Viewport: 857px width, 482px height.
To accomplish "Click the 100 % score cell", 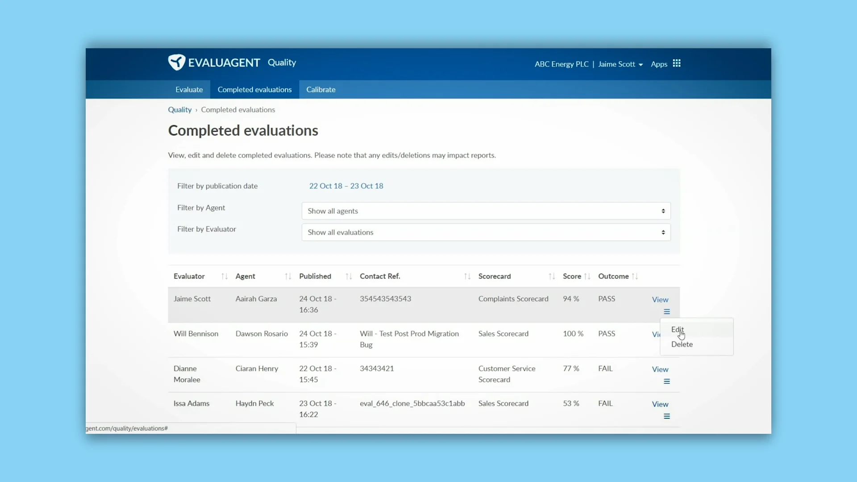I will click(573, 334).
